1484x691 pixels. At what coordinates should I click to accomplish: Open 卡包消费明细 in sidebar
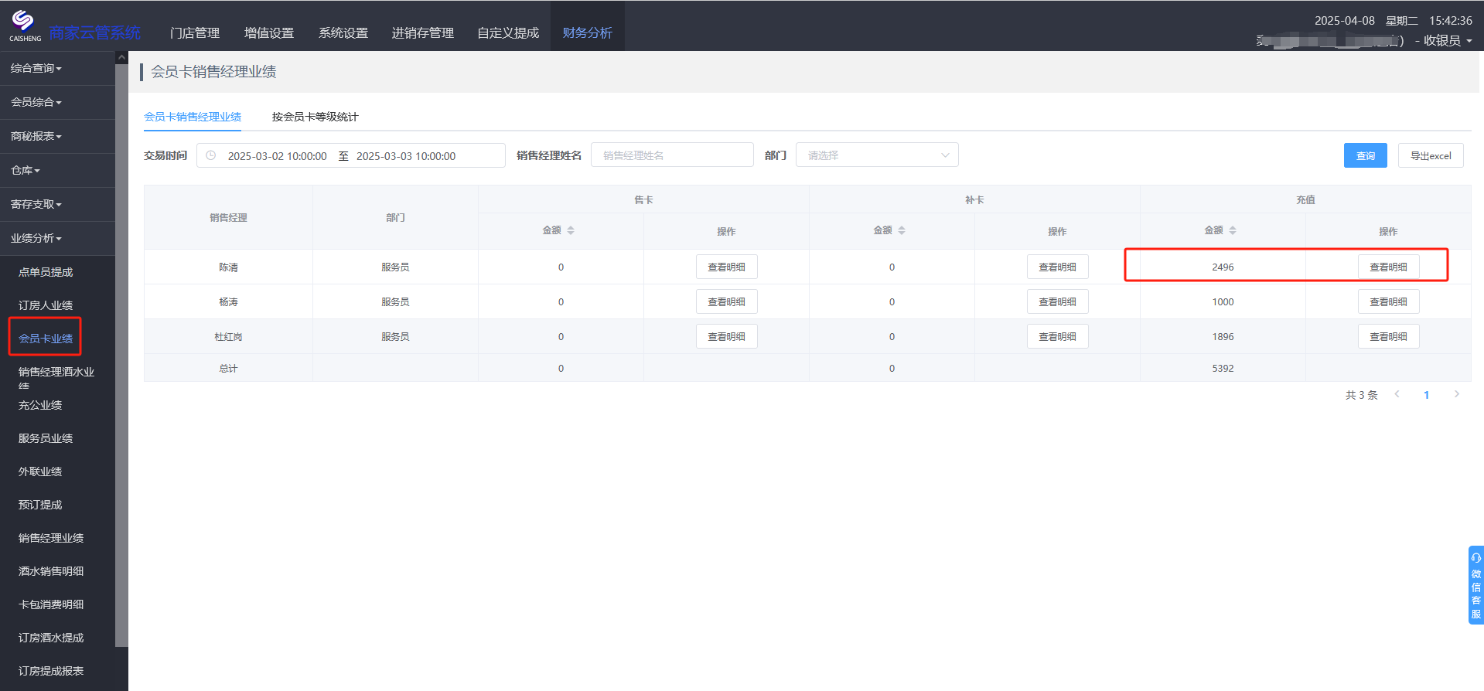click(51, 604)
